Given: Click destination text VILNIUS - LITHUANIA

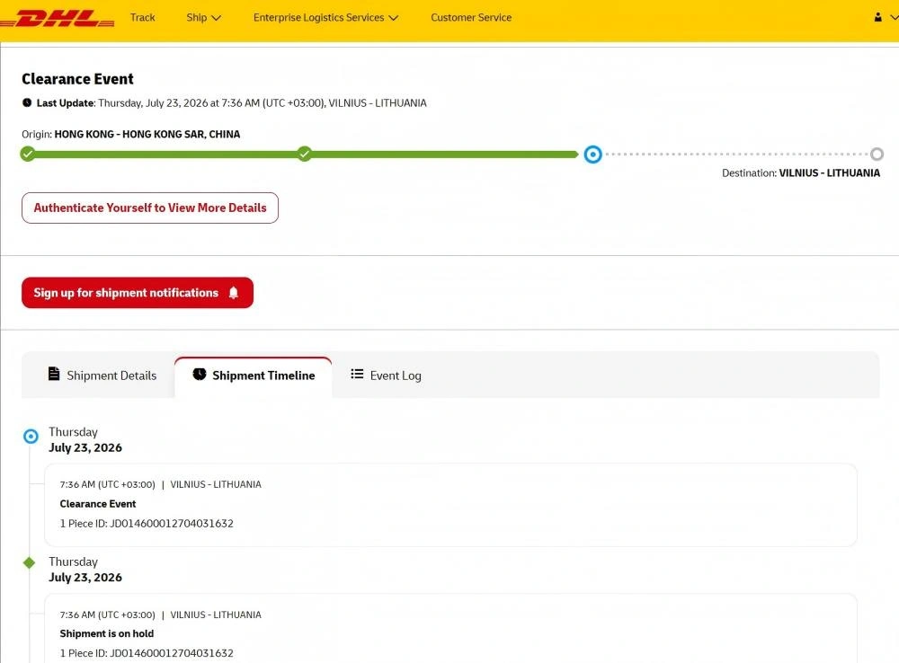Looking at the screenshot, I should click(829, 173).
